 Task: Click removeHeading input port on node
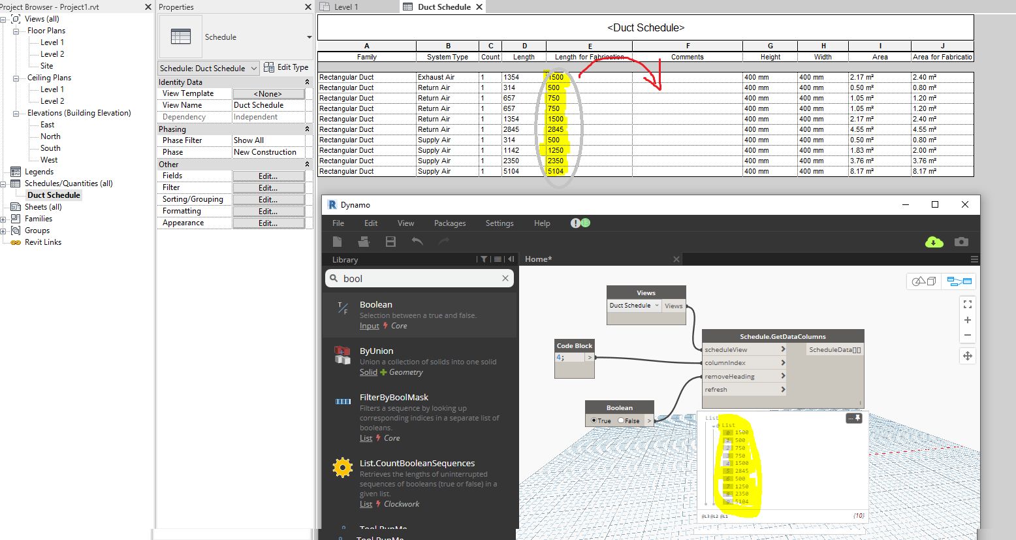tap(744, 376)
